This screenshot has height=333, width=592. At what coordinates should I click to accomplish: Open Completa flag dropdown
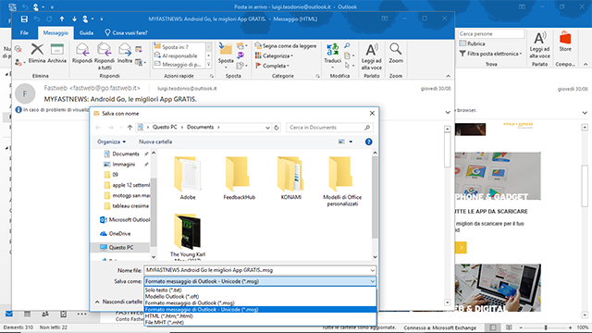(x=273, y=66)
